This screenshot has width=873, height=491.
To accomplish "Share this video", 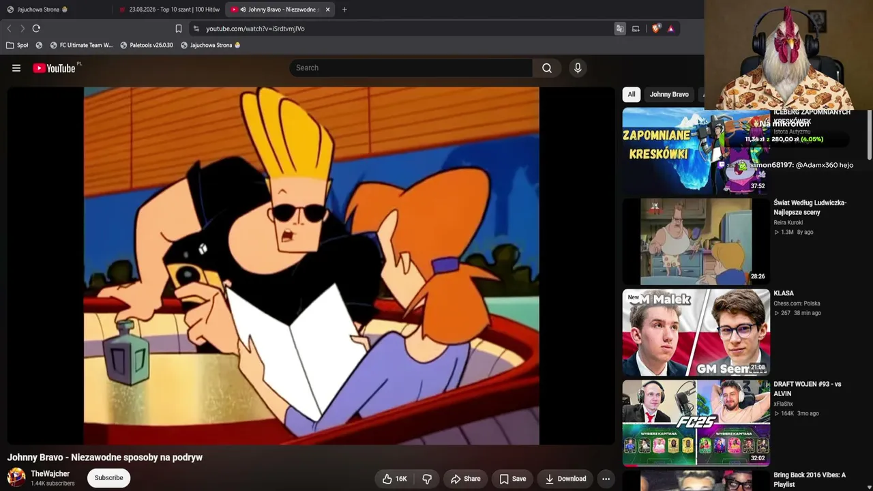I will tap(466, 479).
